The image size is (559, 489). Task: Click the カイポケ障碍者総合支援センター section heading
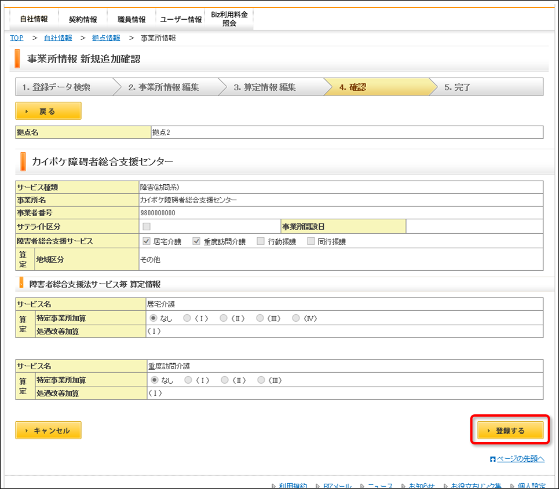pyautogui.click(x=103, y=161)
